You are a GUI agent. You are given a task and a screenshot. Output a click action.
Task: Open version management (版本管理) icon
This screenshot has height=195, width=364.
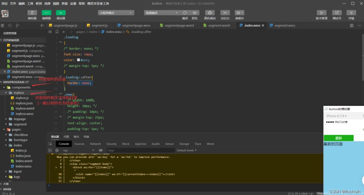click(x=322, y=13)
